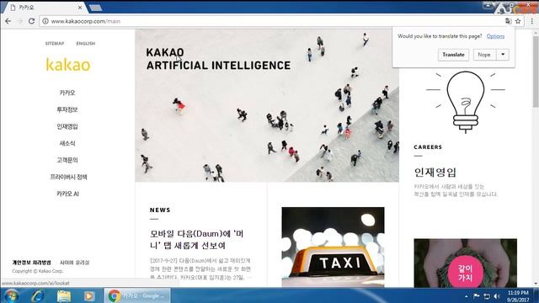Bookmark this page with the star icon
This screenshot has height=303, width=539.
tap(518, 21)
